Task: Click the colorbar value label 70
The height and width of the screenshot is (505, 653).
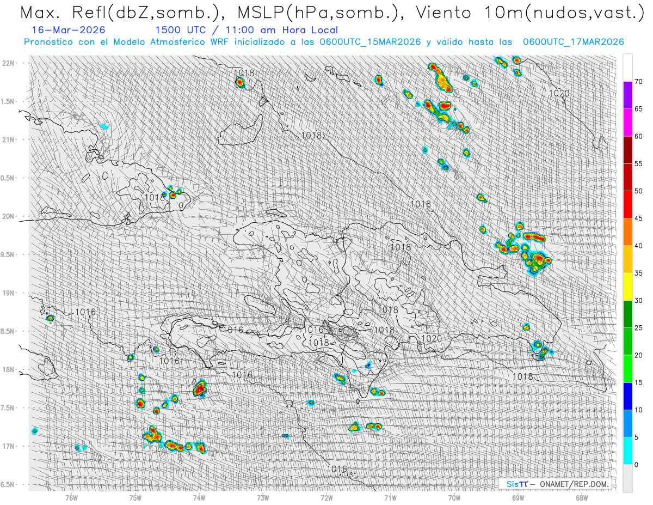Action: pyautogui.click(x=638, y=82)
